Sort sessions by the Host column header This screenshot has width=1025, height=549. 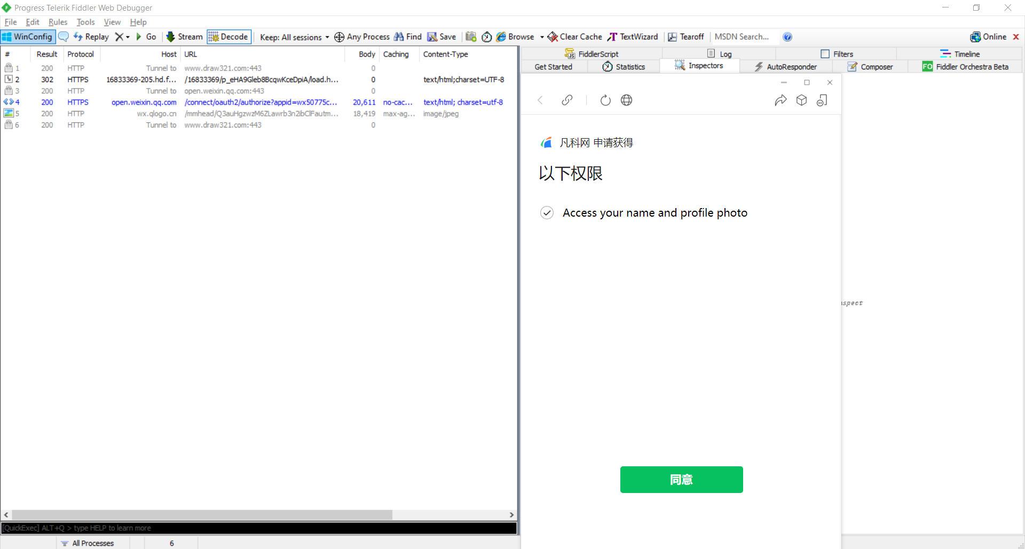click(140, 54)
